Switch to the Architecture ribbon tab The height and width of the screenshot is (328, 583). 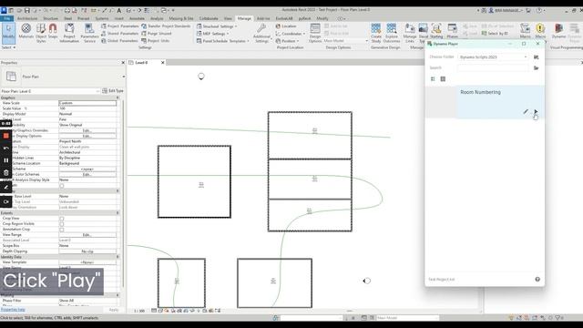[x=27, y=18]
